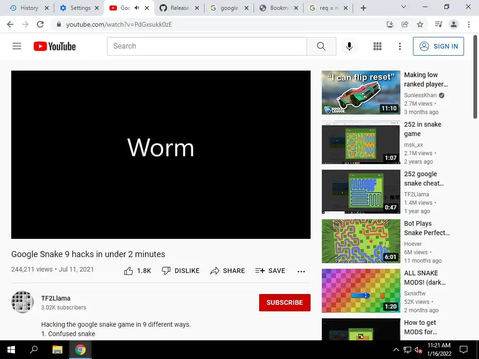Open the muted volume tray icon

pos(418,350)
